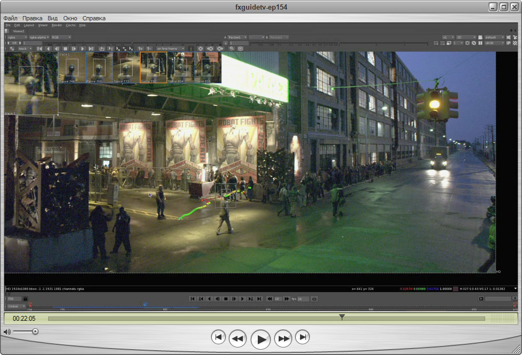522x355 pixels.
Task: Toggle the traffic light track colors icon
Action: tap(191, 49)
